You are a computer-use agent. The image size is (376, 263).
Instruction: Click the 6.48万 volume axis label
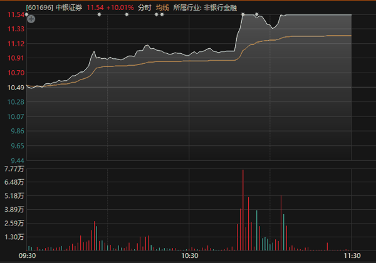[x=14, y=182]
